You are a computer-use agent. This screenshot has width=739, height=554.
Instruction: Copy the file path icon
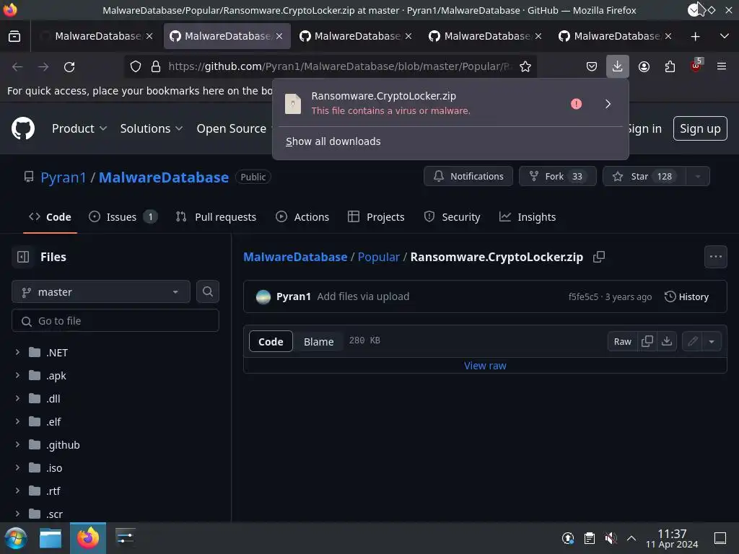pyautogui.click(x=599, y=257)
